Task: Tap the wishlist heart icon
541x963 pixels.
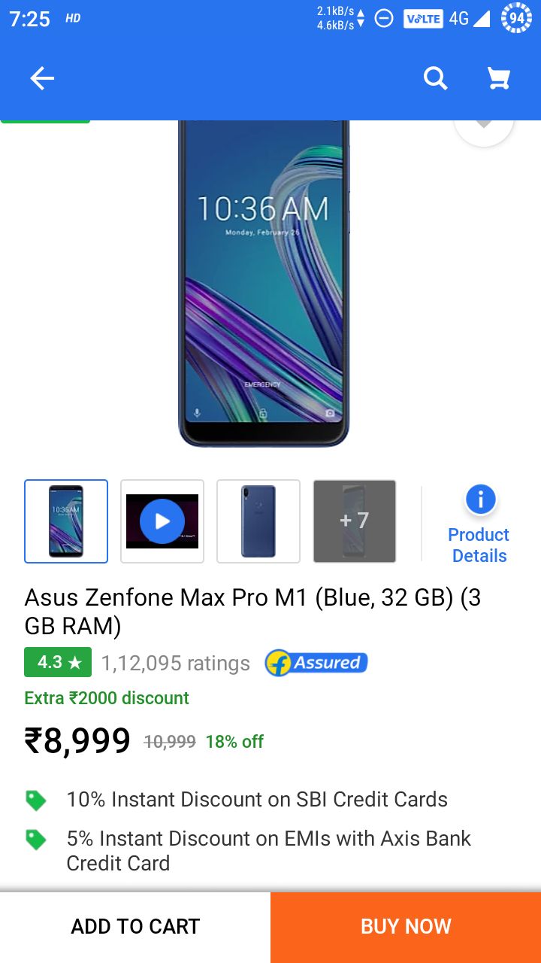Action: [484, 129]
